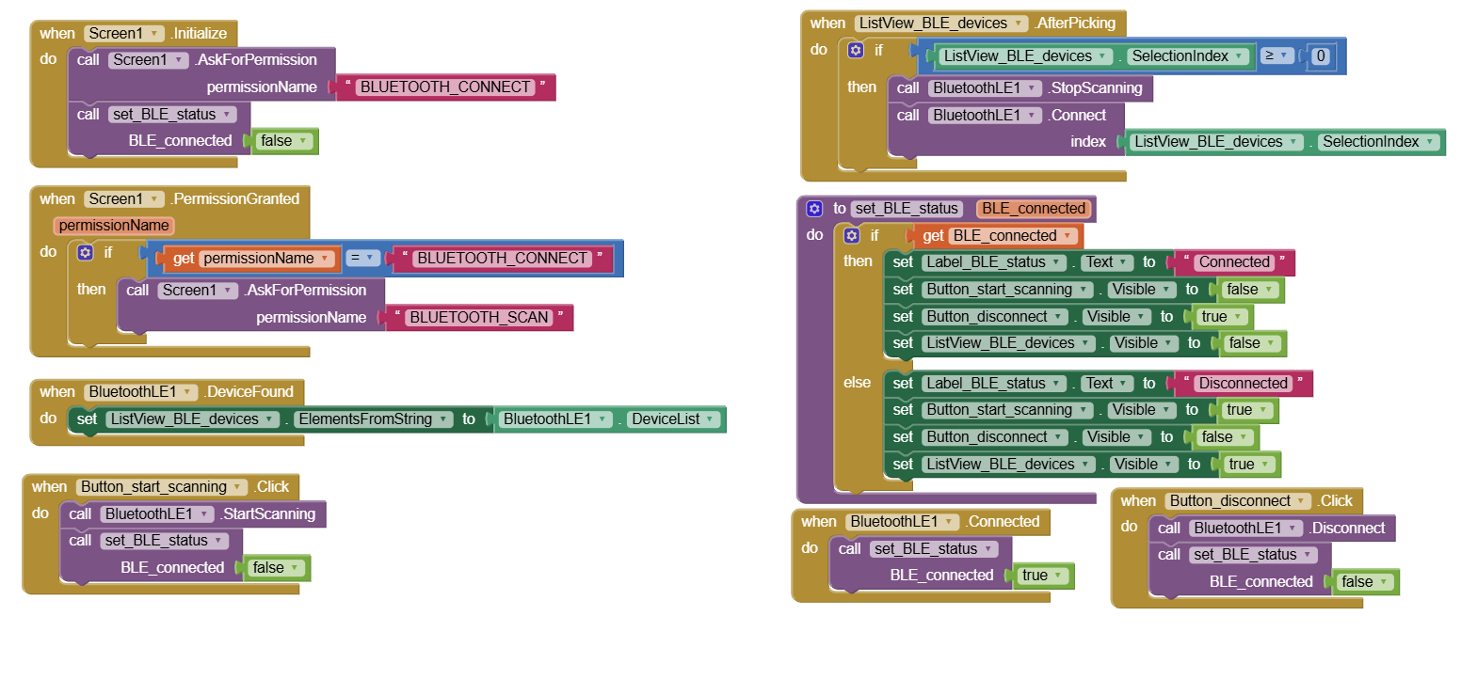
Task: Select the call BluetoothLE1.Disconnect block
Action: click(1272, 529)
